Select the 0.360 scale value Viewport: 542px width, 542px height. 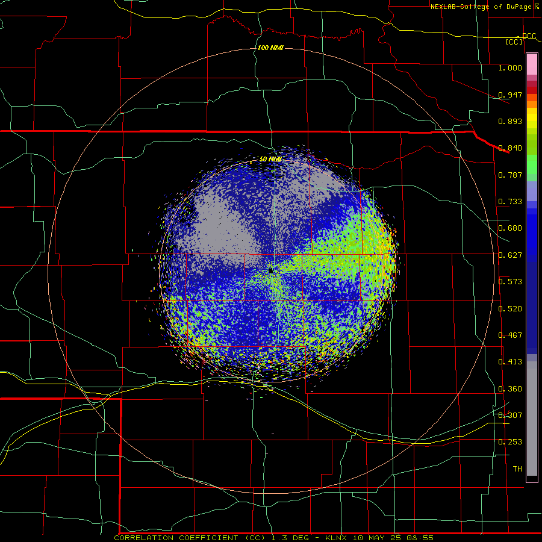(510, 389)
